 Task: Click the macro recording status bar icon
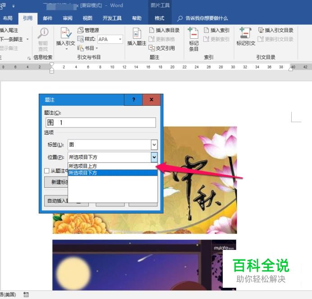[x=26, y=294]
